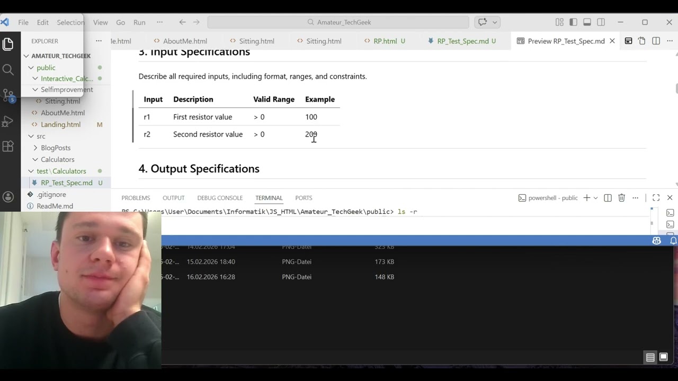Toggle the primary side bar visibility
The height and width of the screenshot is (381, 678).
573,22
